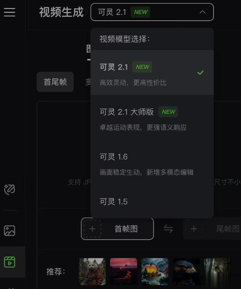This screenshot has height=289, width=241.
Task: Select the cat recommended thumbnail
Action: coord(92,271)
